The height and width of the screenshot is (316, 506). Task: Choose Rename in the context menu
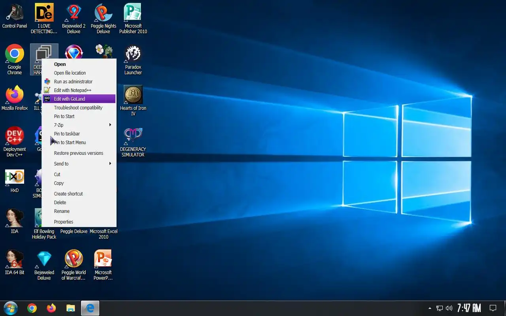(x=79, y=211)
